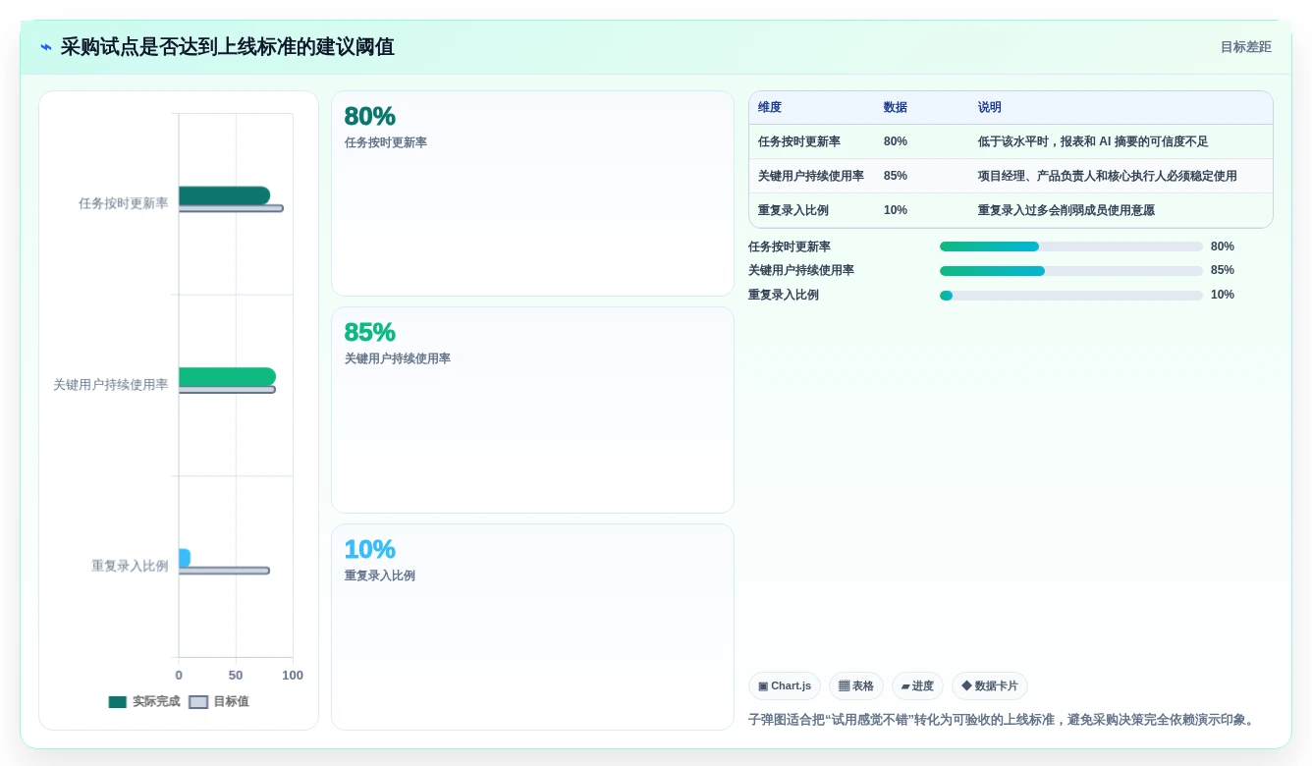
Task: Click the 维度 table column header
Action: point(770,107)
